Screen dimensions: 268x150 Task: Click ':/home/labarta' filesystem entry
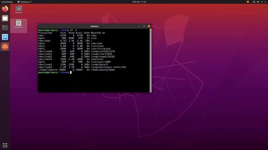coord(48,70)
